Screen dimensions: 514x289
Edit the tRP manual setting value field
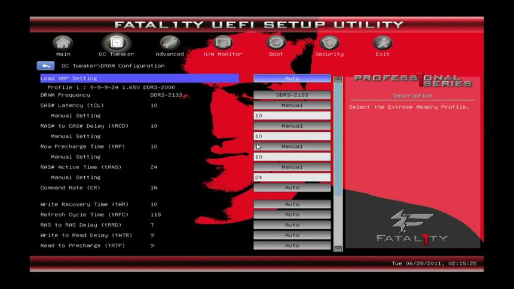tap(292, 157)
